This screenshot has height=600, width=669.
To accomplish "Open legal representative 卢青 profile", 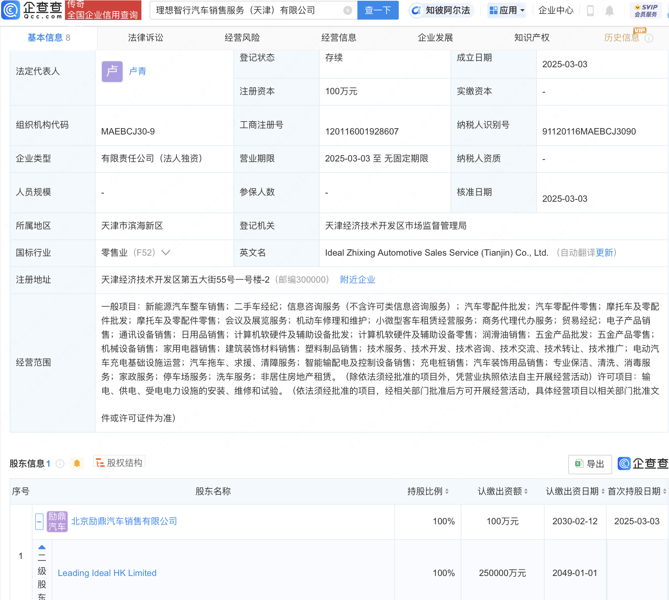I will (x=138, y=71).
